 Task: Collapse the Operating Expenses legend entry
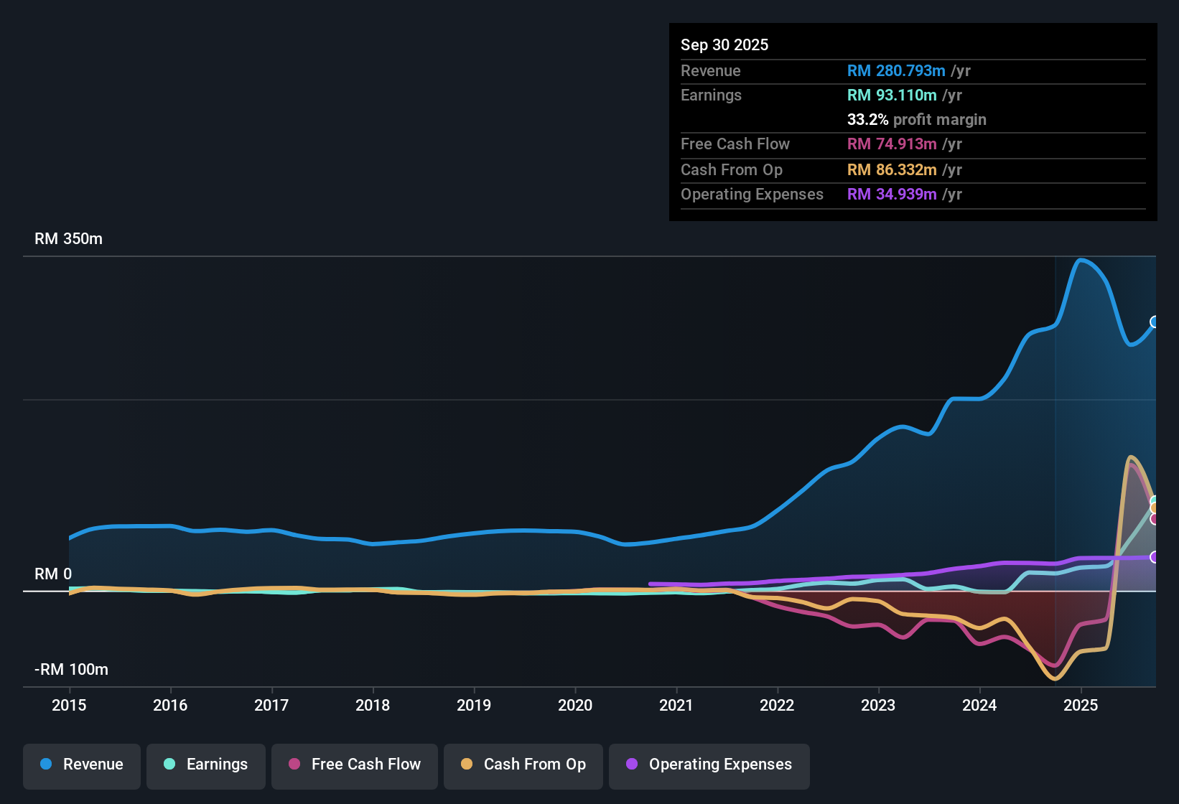click(x=709, y=765)
